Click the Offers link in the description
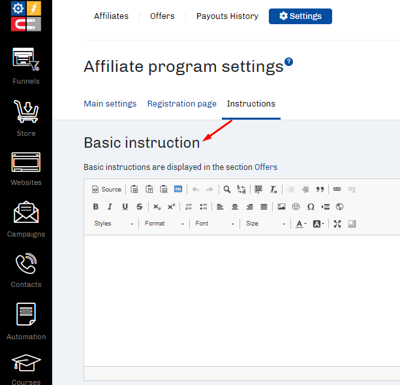Viewport: 400px width, 385px height. point(266,167)
